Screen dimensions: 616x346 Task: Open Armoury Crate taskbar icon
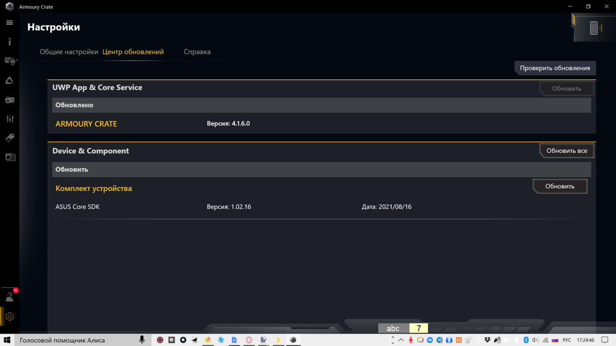(293, 340)
